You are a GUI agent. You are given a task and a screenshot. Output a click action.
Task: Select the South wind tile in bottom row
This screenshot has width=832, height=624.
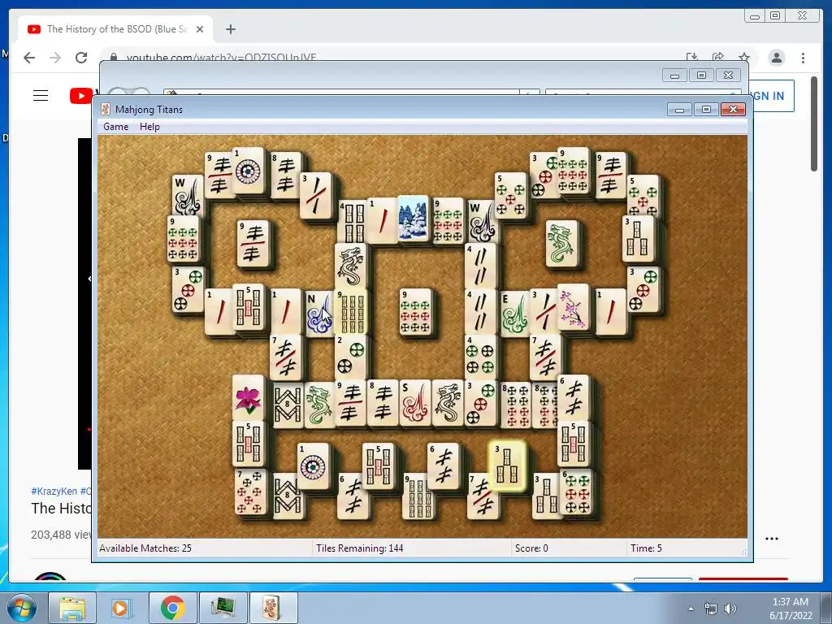(x=415, y=403)
